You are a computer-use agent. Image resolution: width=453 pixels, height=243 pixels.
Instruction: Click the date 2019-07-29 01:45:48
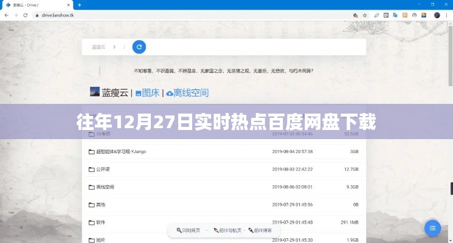[x=292, y=222]
